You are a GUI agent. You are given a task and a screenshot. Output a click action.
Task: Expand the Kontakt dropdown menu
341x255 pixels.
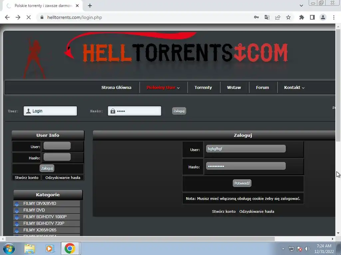point(294,88)
